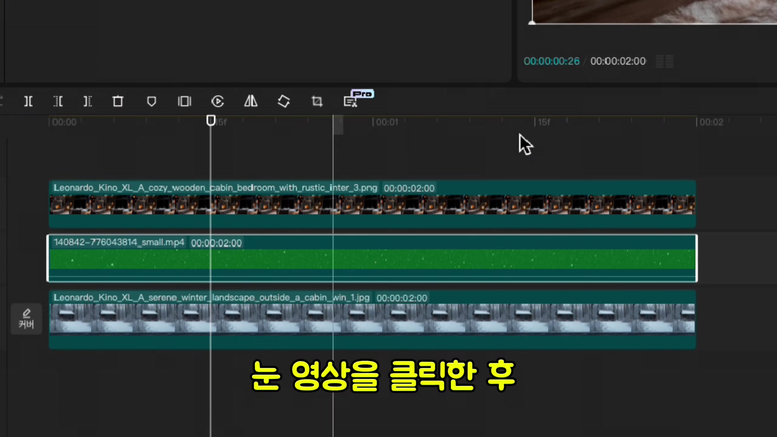Open the cover editor (커버) button
The height and width of the screenshot is (437, 777).
[26, 319]
